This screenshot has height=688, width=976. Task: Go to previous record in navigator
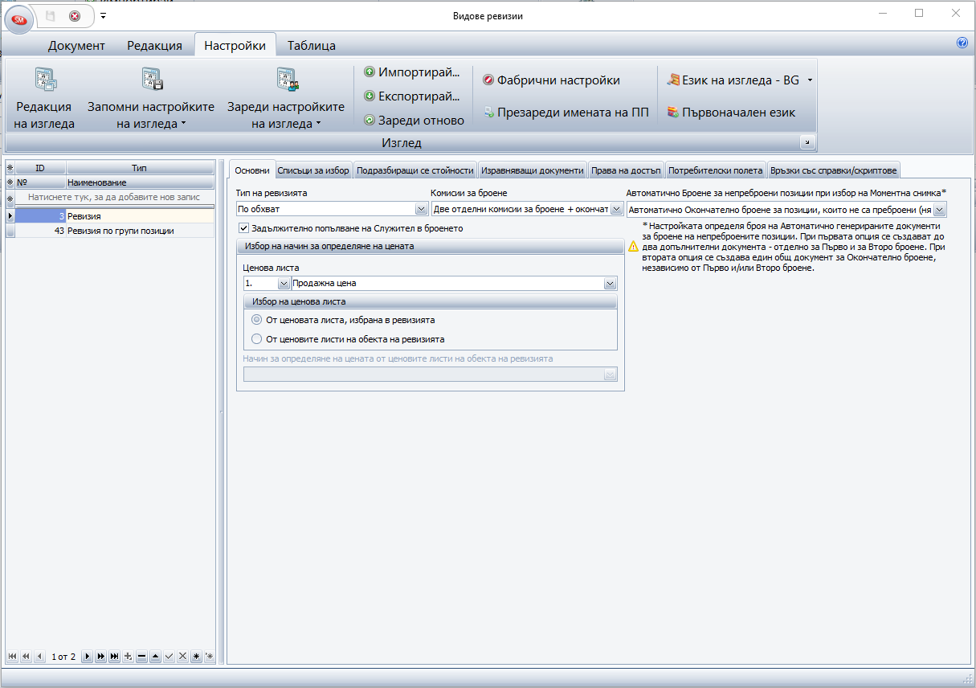[x=39, y=657]
